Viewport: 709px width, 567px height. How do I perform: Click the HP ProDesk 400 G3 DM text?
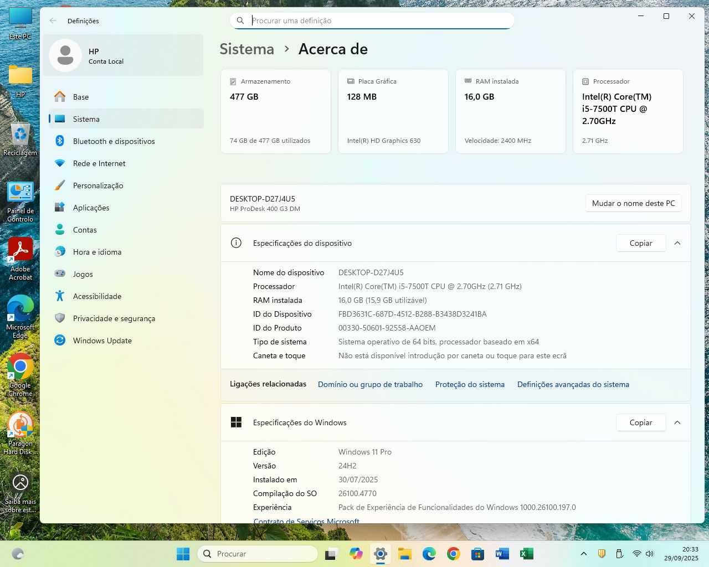265,209
